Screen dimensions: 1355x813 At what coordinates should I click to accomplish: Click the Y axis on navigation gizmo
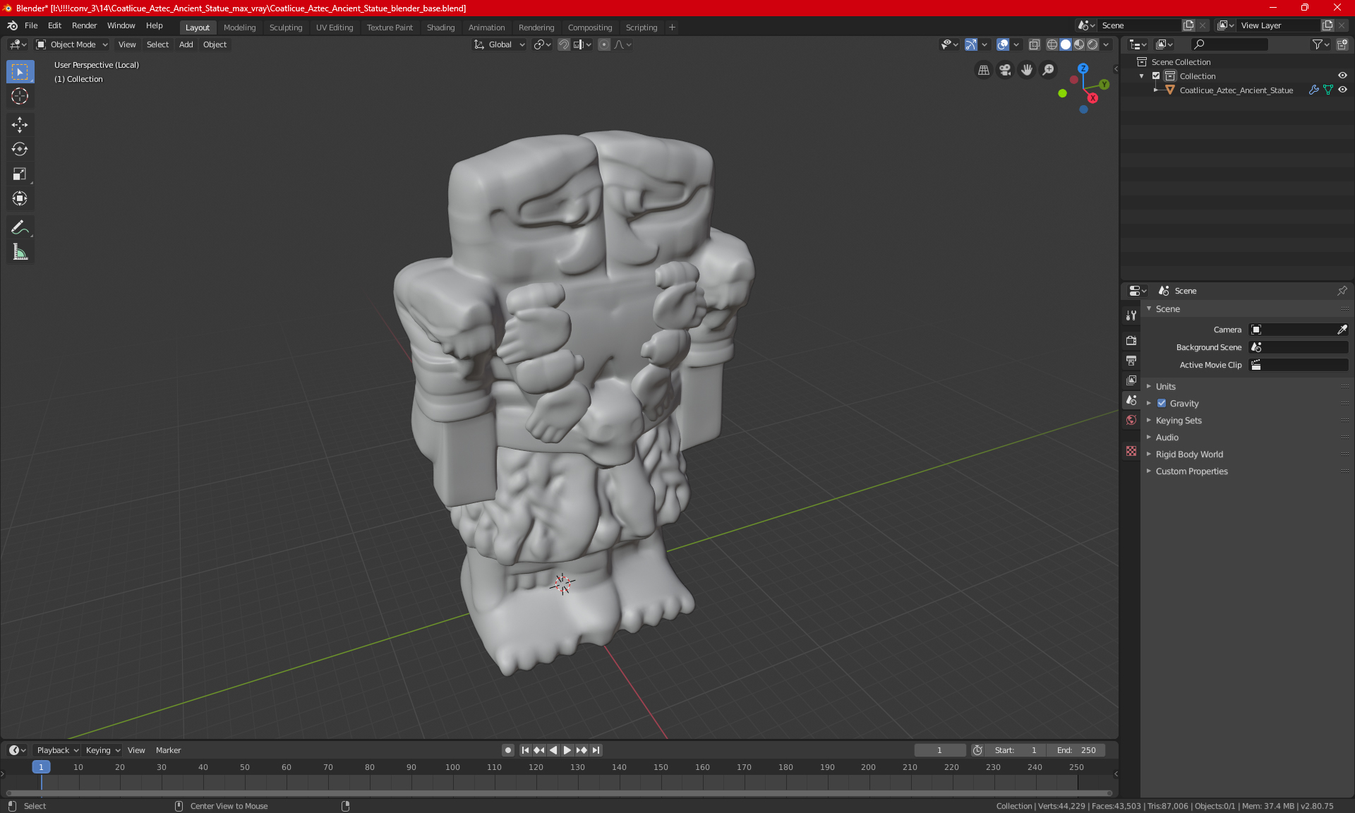[x=1104, y=85]
